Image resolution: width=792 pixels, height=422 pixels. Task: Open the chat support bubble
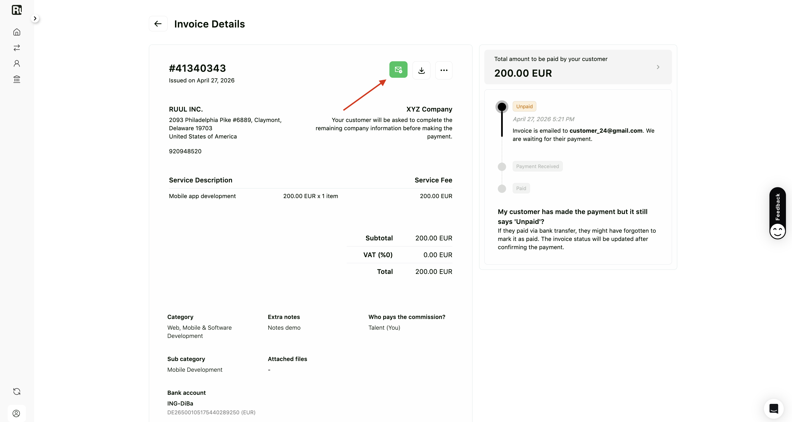coord(774,409)
